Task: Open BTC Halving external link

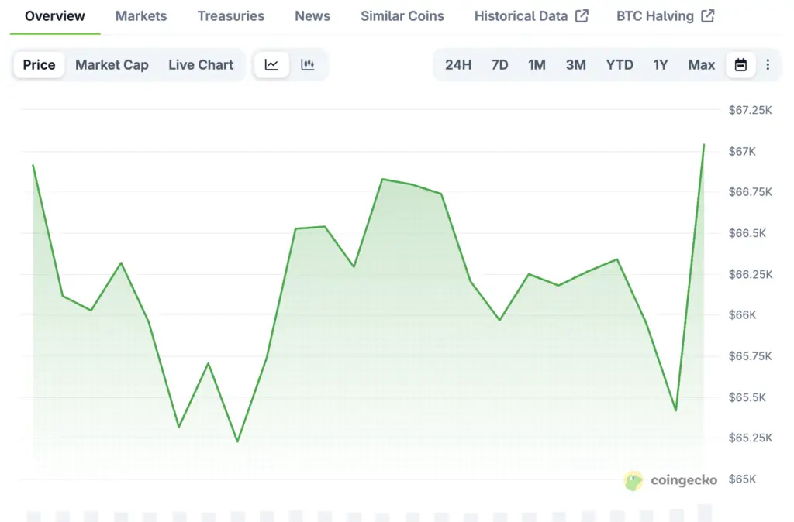Action: 665,16
